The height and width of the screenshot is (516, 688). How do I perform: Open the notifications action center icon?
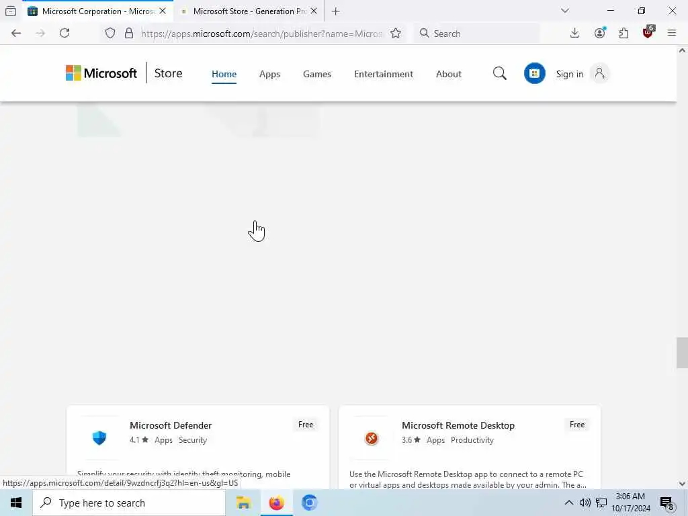click(667, 503)
